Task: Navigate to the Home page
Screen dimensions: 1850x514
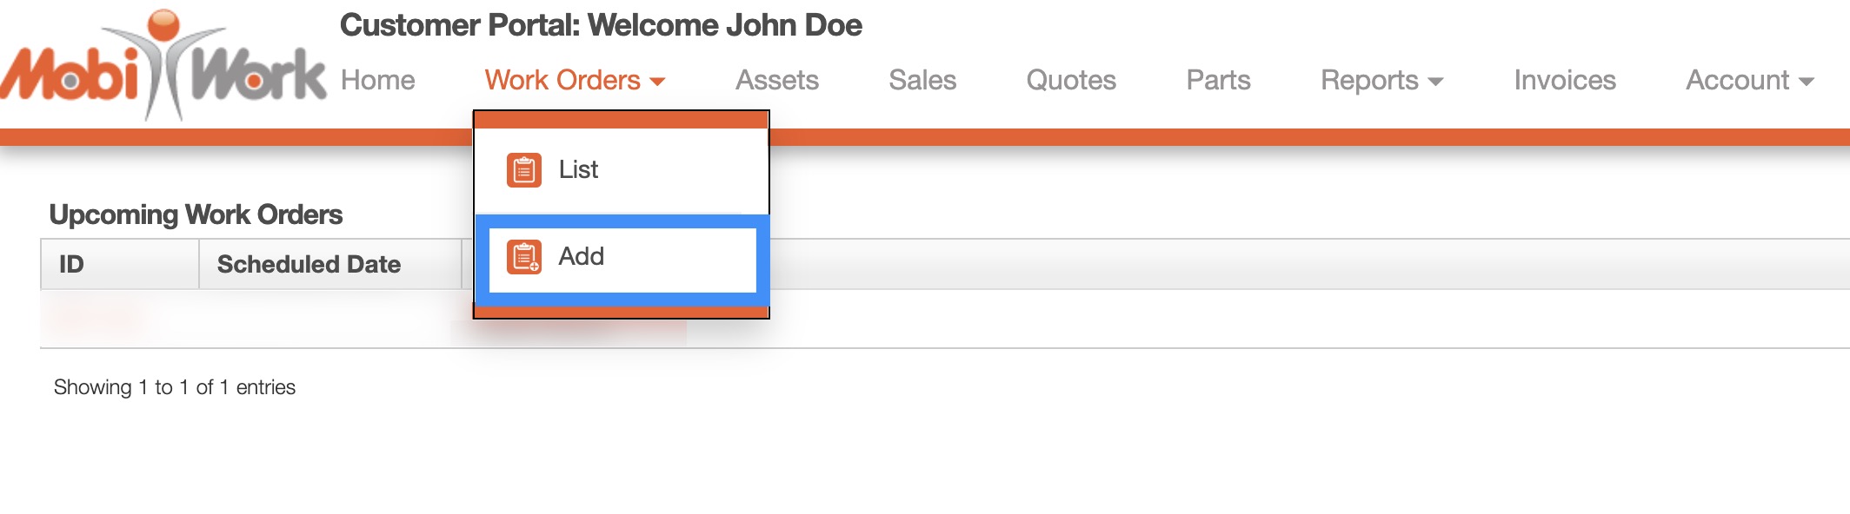Action: coord(376,79)
